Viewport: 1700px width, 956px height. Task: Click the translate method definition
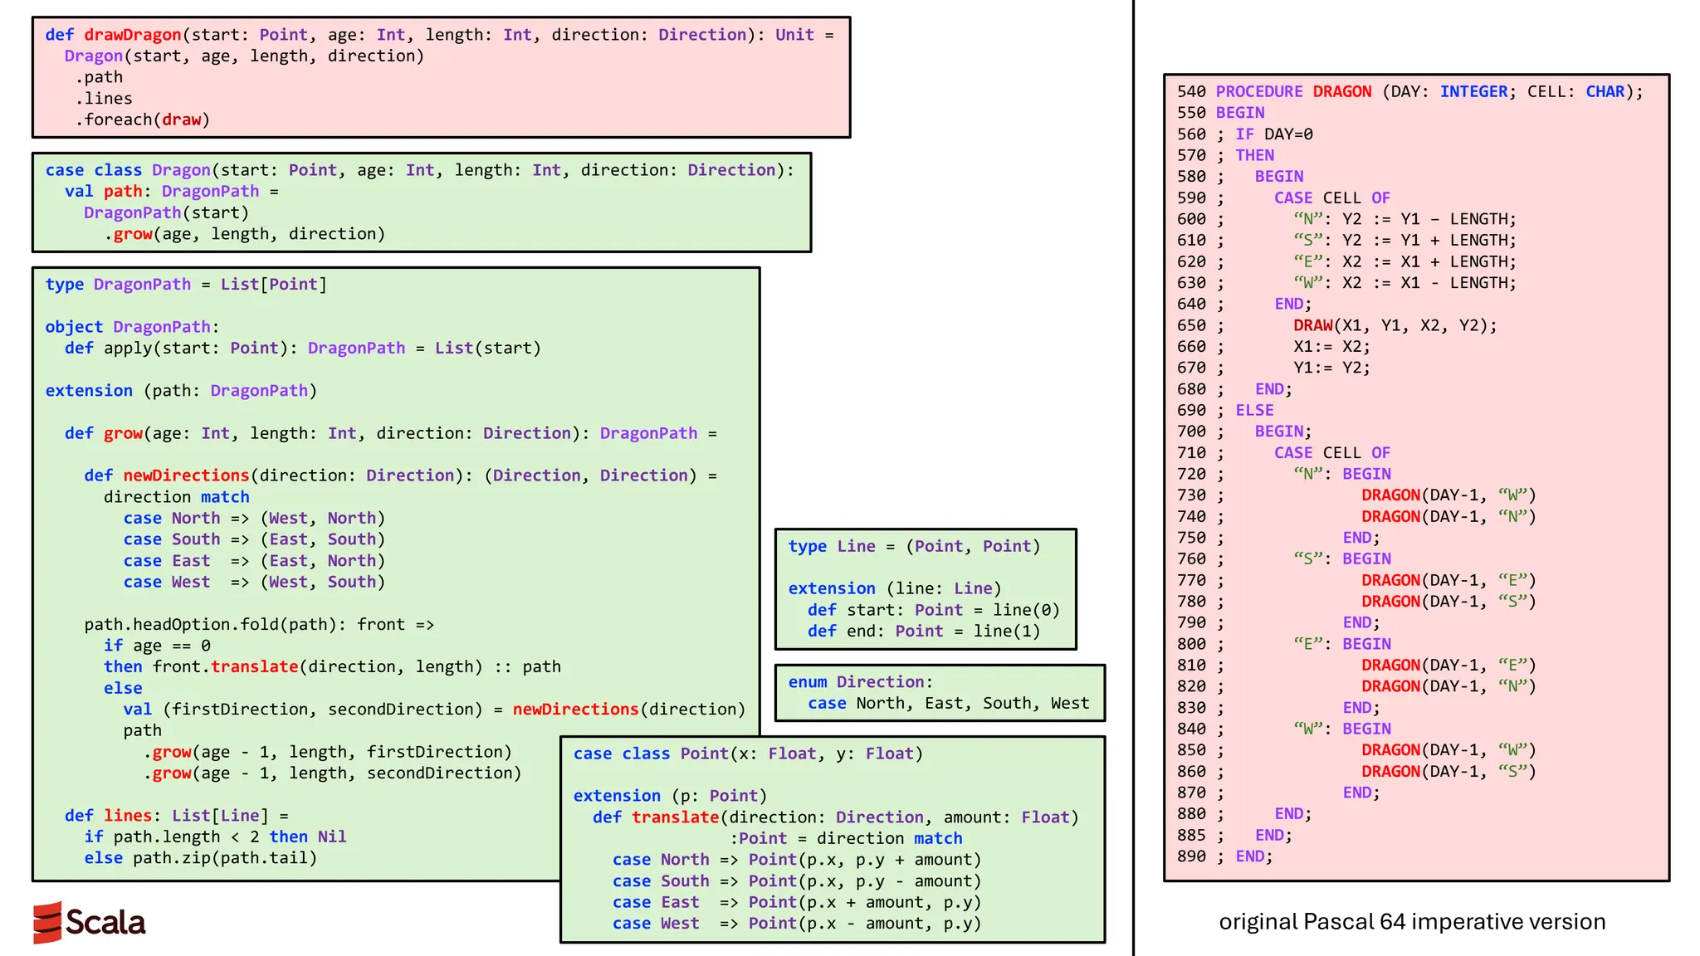675,817
